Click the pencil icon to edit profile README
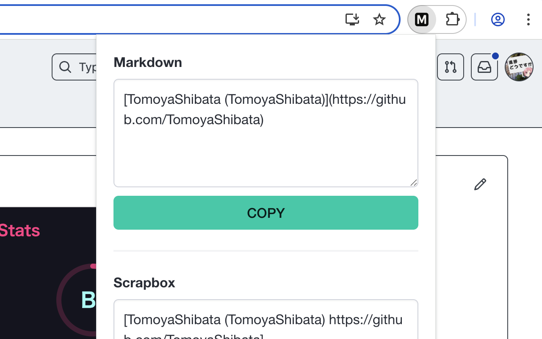542x339 pixels. [x=480, y=184]
